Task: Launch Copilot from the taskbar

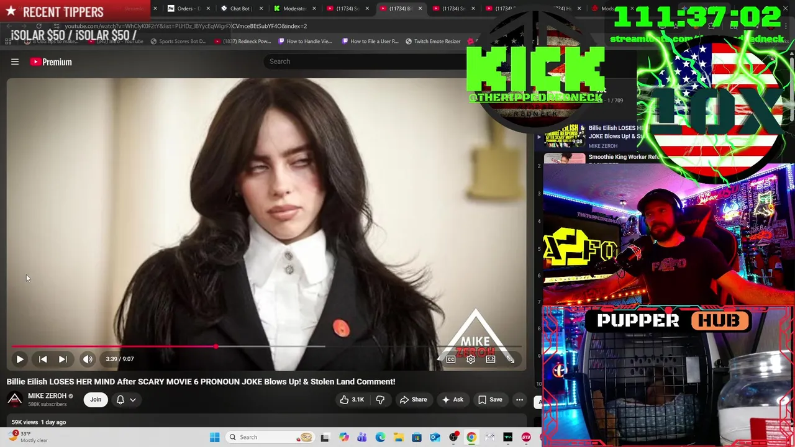Action: [343, 437]
